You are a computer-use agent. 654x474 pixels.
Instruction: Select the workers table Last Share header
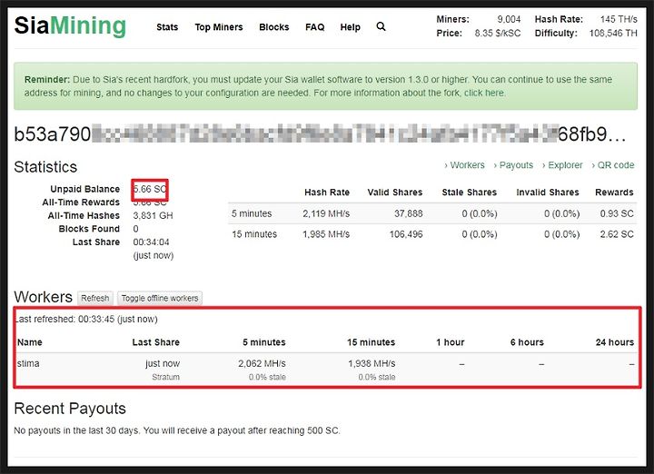[156, 342]
